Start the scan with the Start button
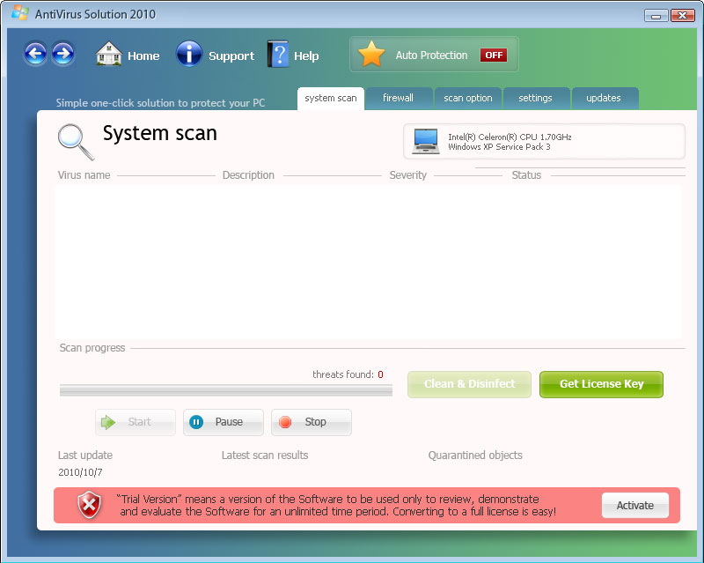This screenshot has width=704, height=563. coord(136,422)
